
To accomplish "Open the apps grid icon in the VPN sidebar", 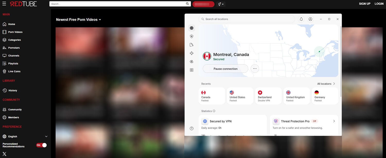I will pyautogui.click(x=191, y=70).
